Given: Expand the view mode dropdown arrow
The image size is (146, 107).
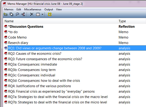Looking at the screenshot, I should (x=42, y=14).
